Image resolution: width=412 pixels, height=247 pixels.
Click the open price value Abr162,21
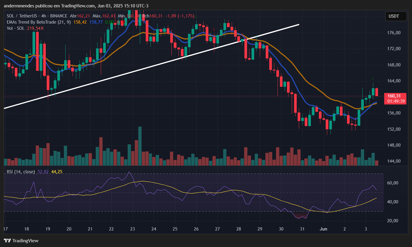(x=80, y=16)
